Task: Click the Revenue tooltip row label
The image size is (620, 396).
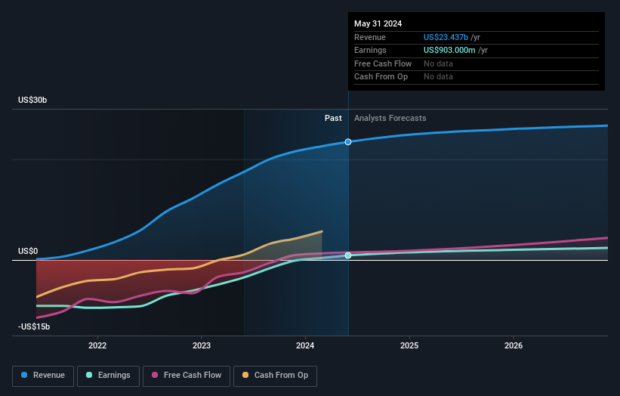Action: coord(370,37)
